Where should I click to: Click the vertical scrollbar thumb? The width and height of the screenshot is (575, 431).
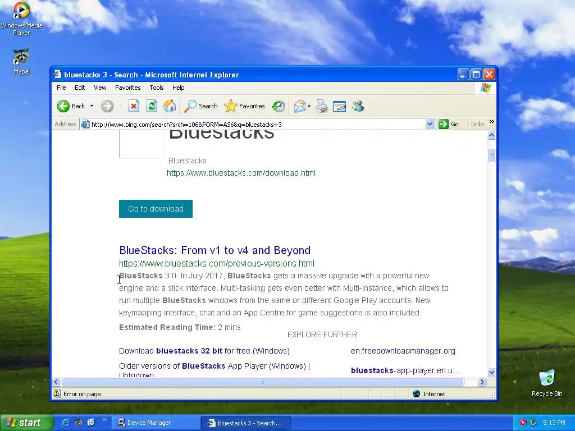491,155
